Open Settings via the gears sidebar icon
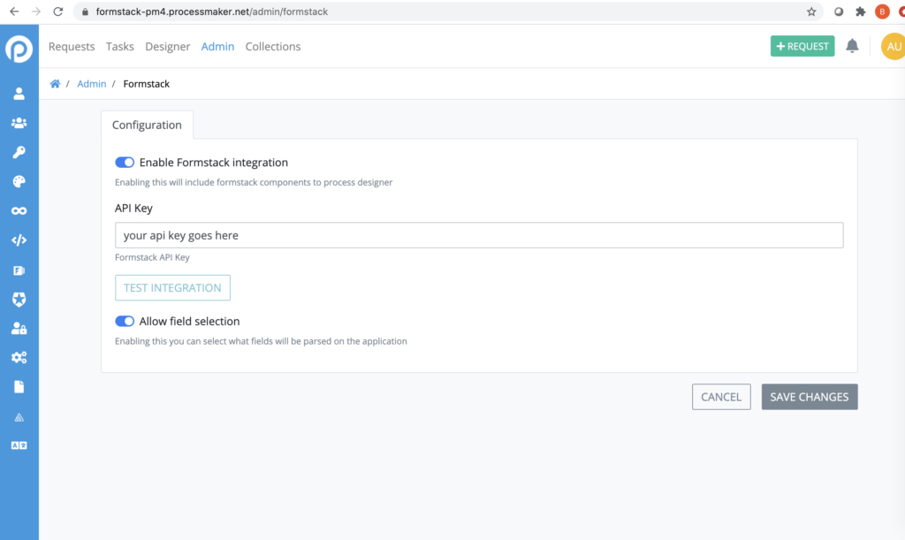Viewport: 905px width, 540px height. point(19,358)
